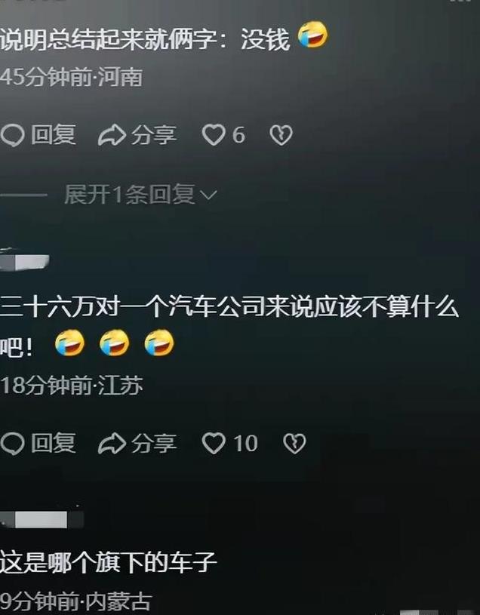Viewport: 480px width, 615px height.
Task: Tap the share arrow under Henan comment
Action: (112, 135)
